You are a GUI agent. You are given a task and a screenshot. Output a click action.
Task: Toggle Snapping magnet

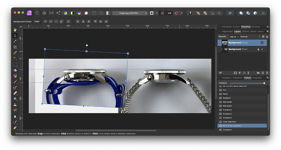tap(176, 13)
